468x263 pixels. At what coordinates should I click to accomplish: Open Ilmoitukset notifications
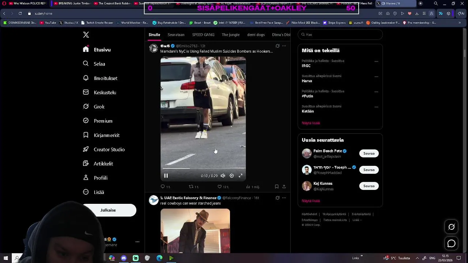100,78
